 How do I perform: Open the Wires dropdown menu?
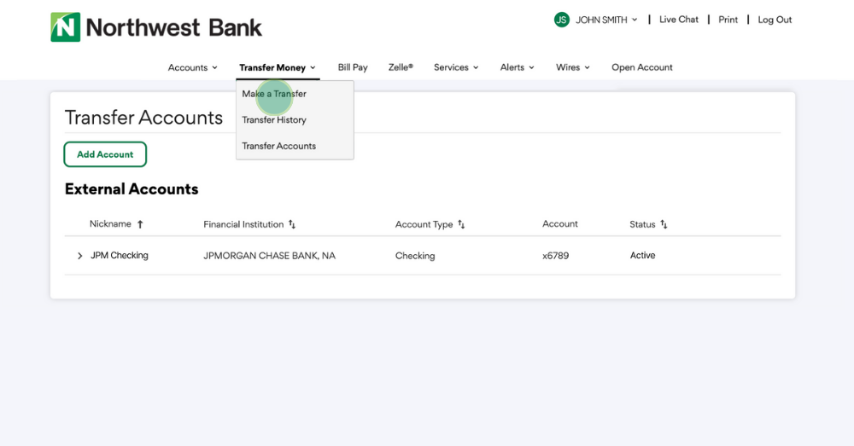point(572,67)
